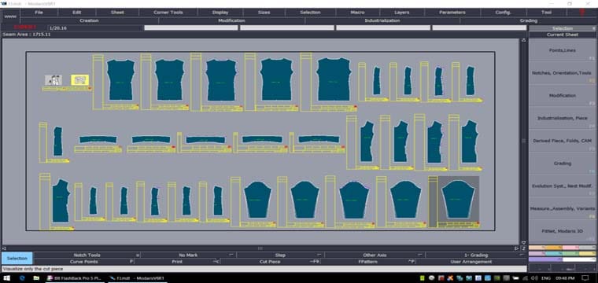Open the Edit menu
The height and width of the screenshot is (283, 598).
point(76,13)
